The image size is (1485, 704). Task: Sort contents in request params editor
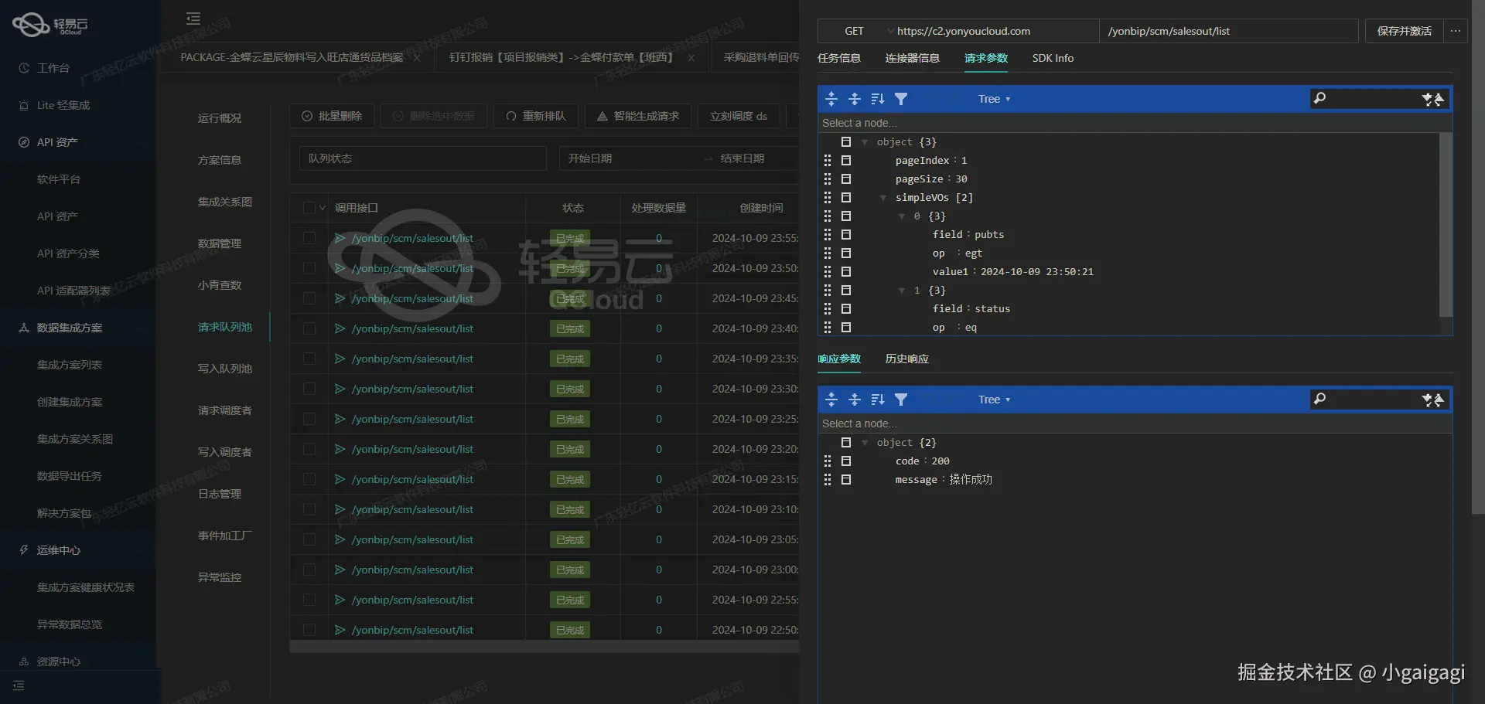(x=878, y=99)
